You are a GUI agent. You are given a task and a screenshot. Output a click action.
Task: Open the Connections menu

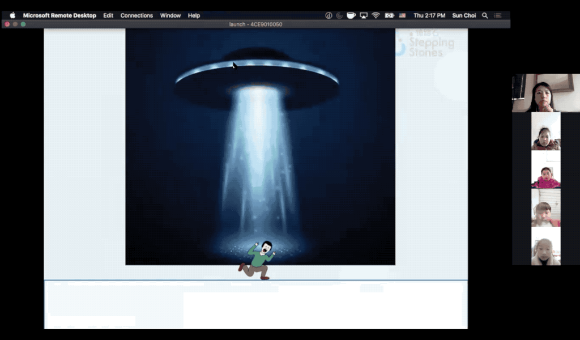[136, 15]
